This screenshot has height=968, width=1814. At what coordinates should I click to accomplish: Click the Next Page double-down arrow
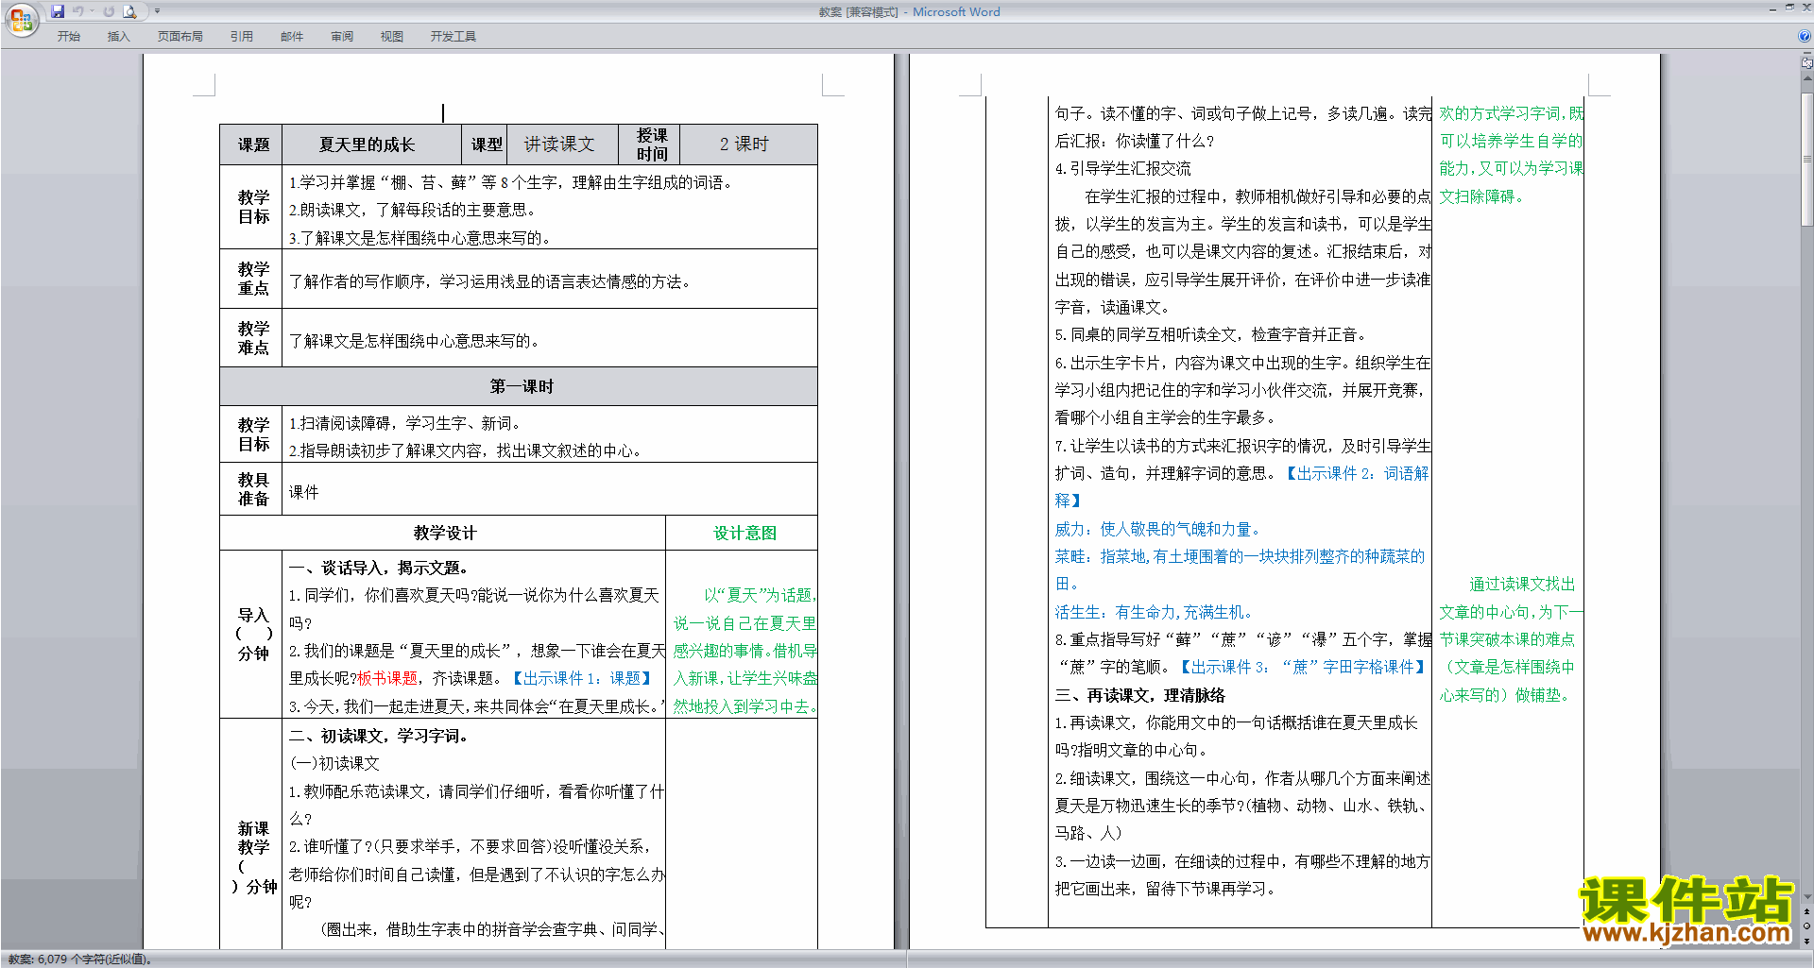pyautogui.click(x=1807, y=941)
